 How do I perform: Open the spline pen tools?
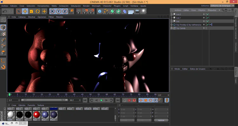[x=106, y=11]
